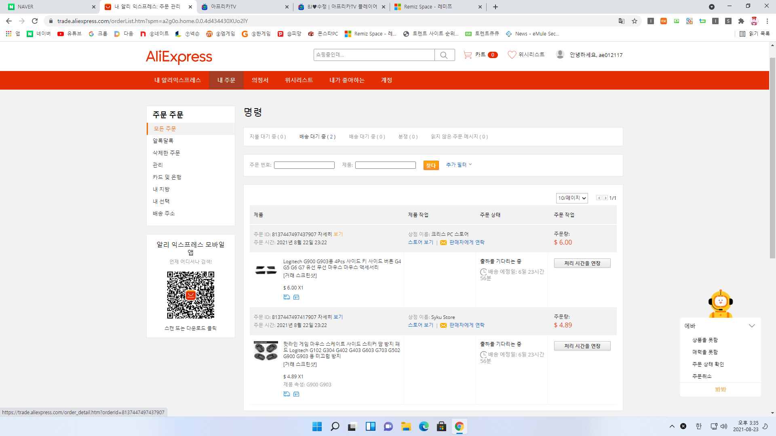
Task: Click the previous page arrow in pagination
Action: coord(599,198)
